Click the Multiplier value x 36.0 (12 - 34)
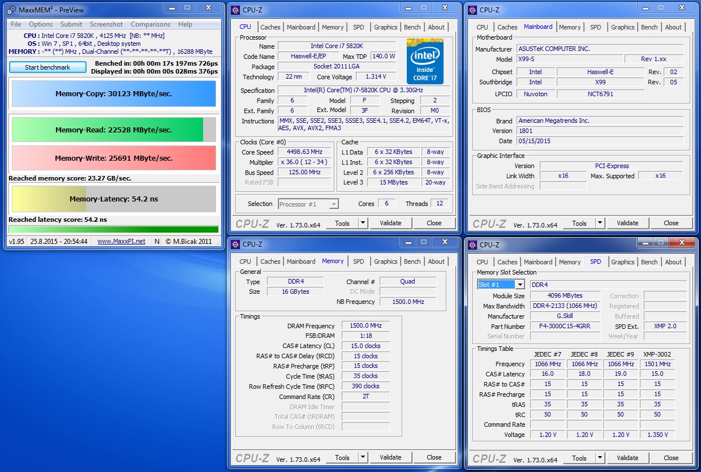 [304, 162]
